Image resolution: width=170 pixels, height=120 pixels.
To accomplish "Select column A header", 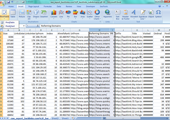I will pyautogui.click(x=8, y=30).
